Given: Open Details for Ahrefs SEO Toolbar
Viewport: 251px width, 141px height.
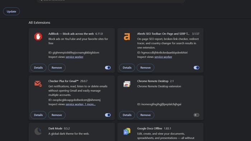Looking at the screenshot, I should coord(127,67).
